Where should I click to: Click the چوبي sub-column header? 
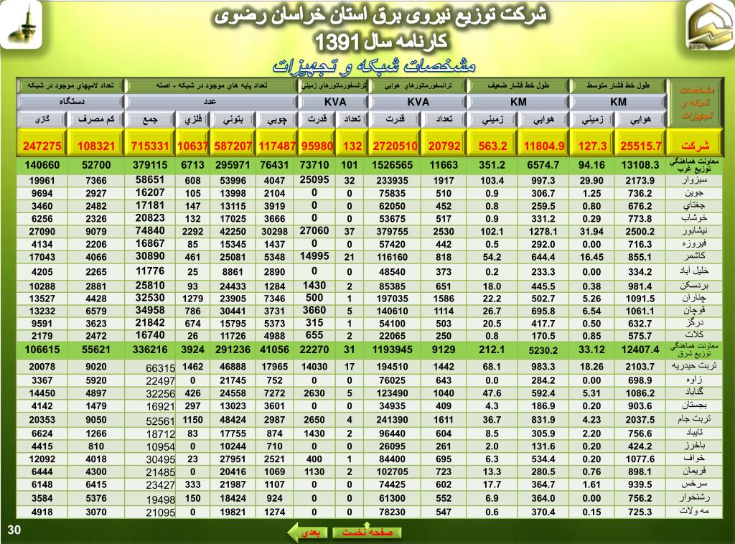[276, 119]
